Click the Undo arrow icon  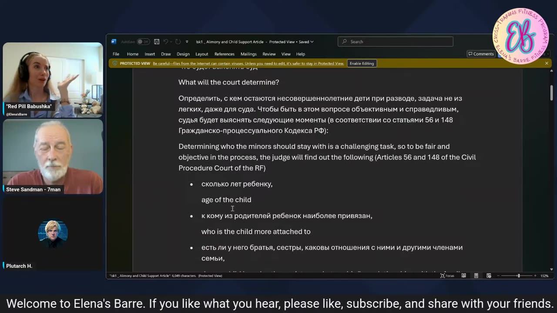tap(166, 42)
